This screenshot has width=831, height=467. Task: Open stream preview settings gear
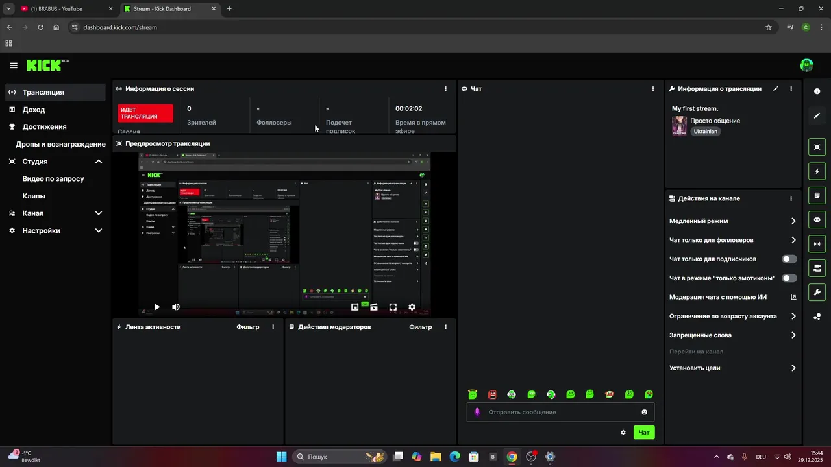coord(412,307)
